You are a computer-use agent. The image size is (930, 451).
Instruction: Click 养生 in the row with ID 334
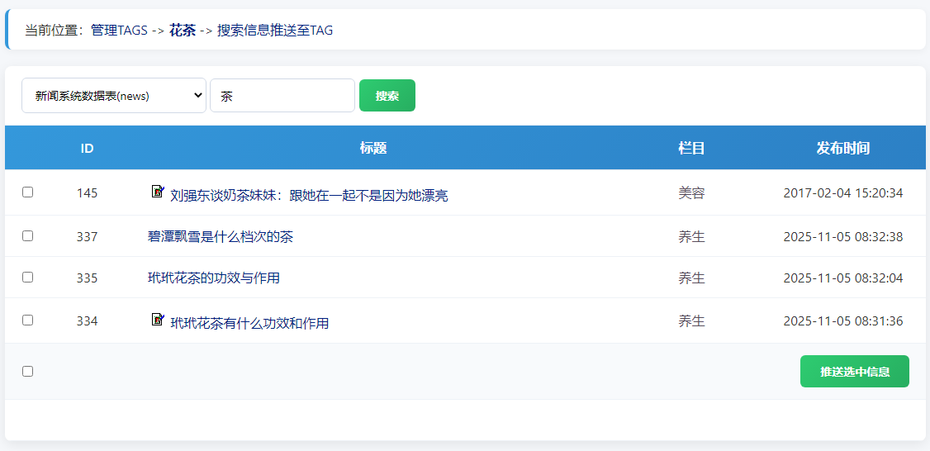click(691, 321)
